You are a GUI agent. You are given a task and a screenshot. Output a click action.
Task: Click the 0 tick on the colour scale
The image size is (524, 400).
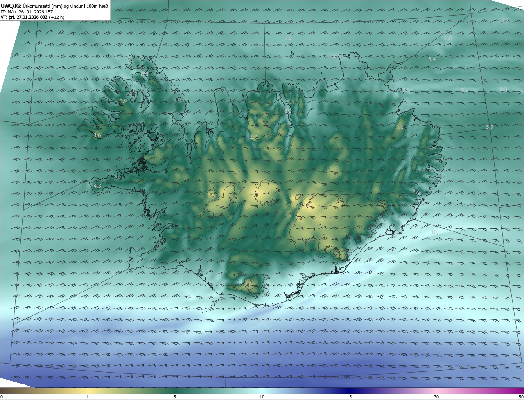[x=2, y=397]
